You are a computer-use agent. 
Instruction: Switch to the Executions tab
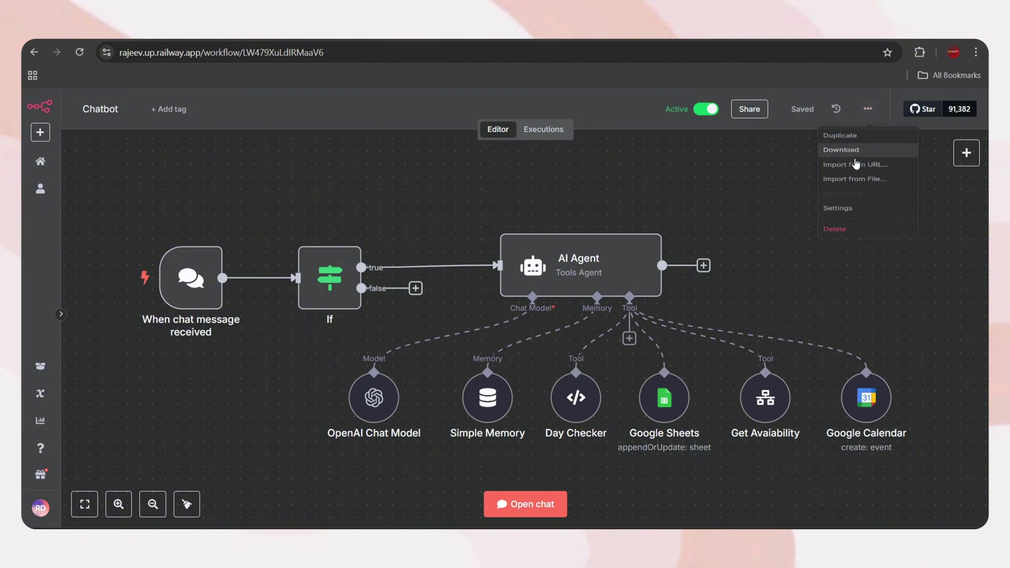(543, 129)
